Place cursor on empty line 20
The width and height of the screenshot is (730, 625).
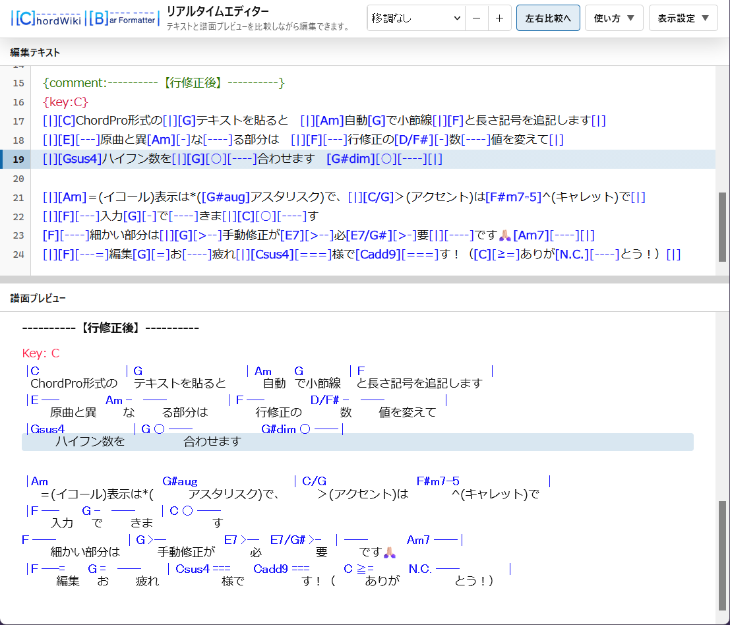click(x=373, y=178)
